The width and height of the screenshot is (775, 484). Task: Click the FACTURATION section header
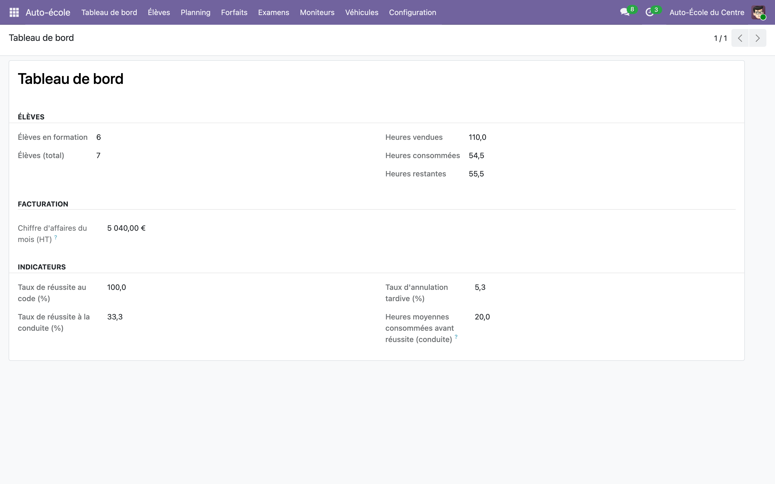pyautogui.click(x=43, y=204)
